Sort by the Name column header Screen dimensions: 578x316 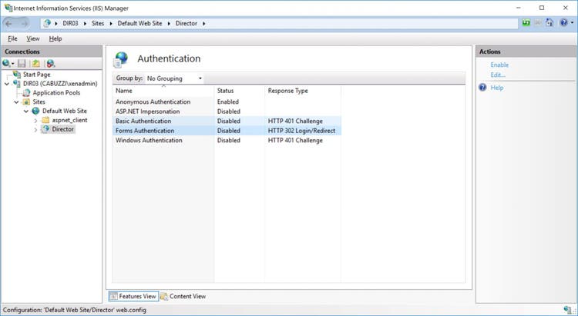pyautogui.click(x=163, y=91)
